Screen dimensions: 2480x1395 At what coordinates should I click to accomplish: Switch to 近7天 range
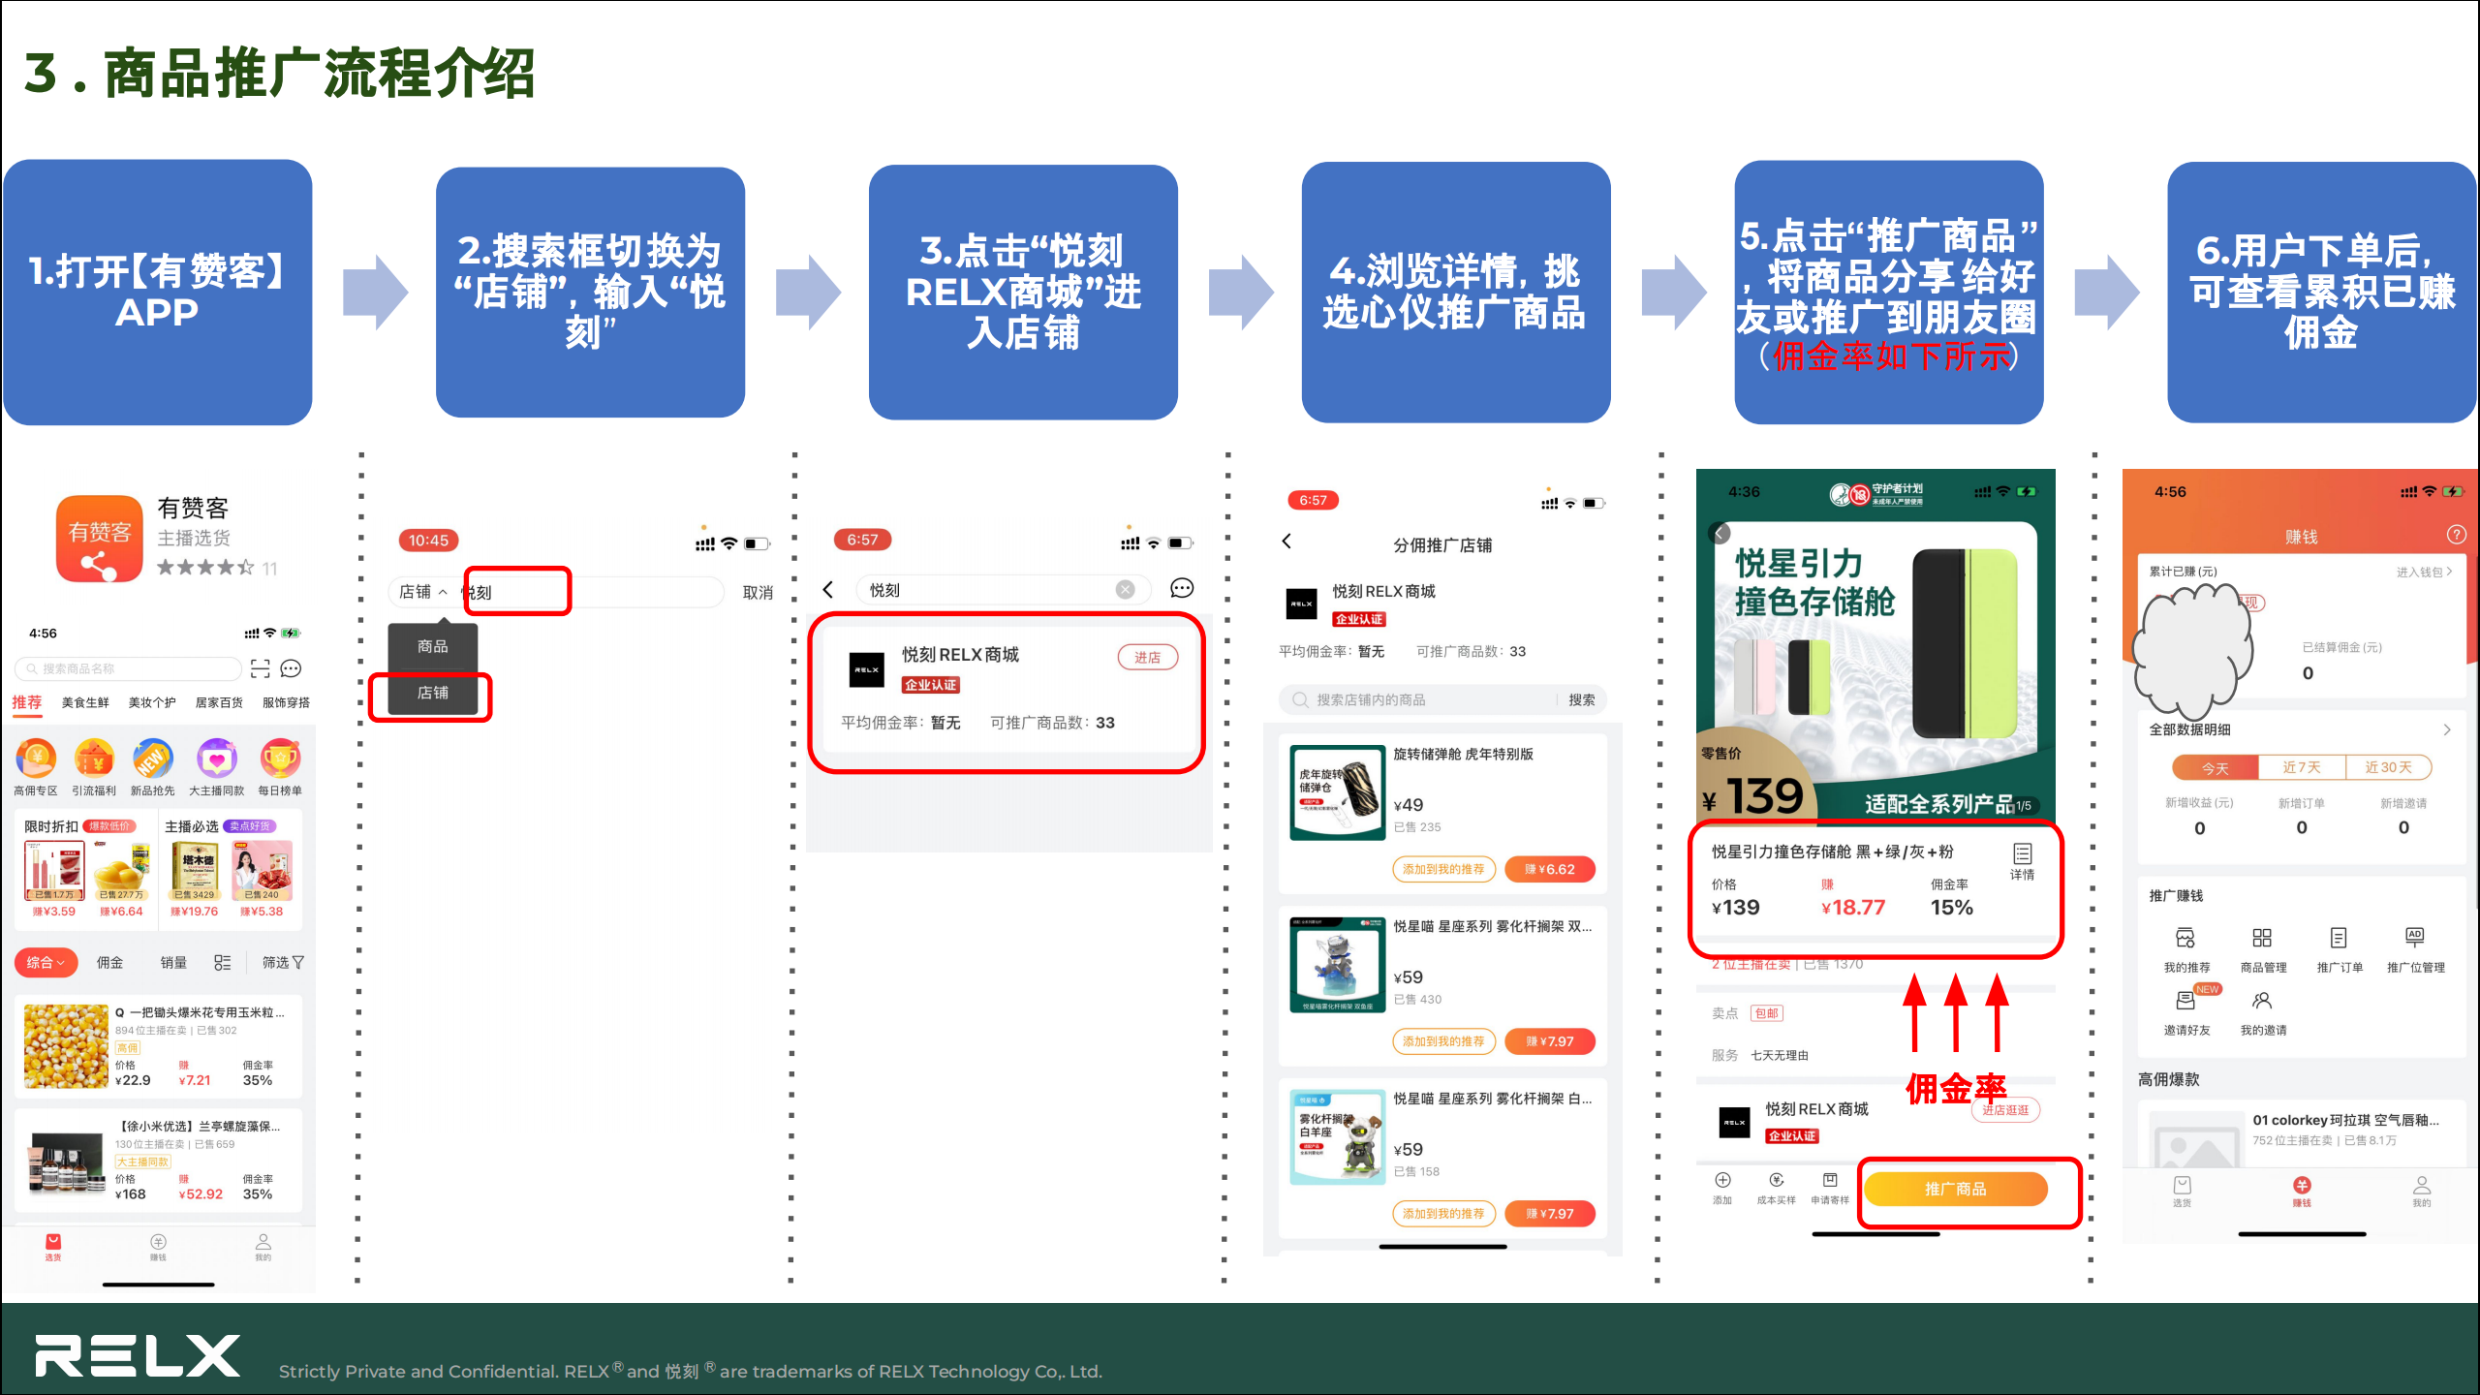pos(2301,767)
